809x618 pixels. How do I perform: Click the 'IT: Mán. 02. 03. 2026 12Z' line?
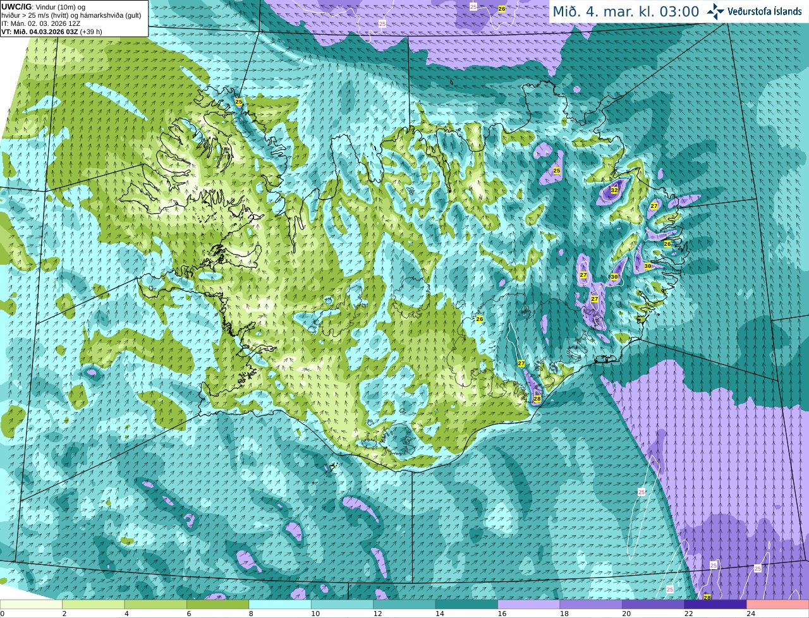tap(40, 23)
